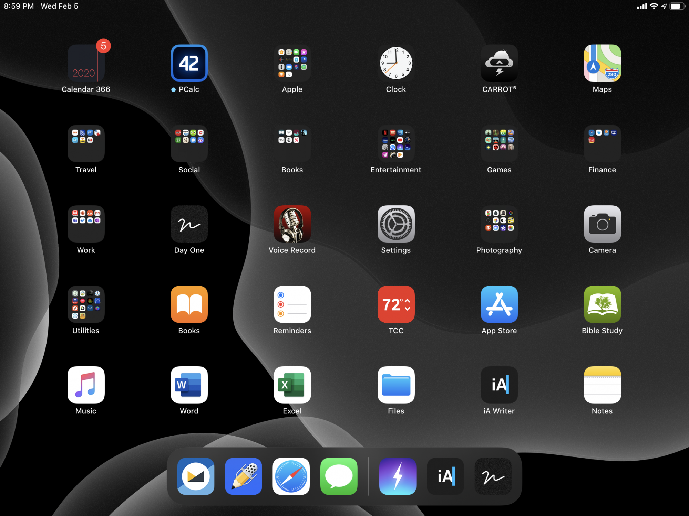Open the Calendar 366 app
The width and height of the screenshot is (689, 516).
pyautogui.click(x=86, y=63)
